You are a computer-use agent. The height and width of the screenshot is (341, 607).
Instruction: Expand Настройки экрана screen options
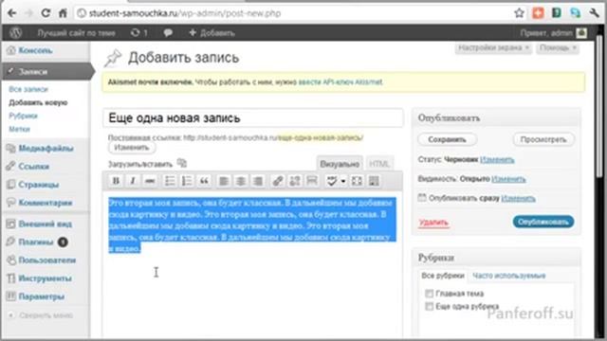(493, 48)
